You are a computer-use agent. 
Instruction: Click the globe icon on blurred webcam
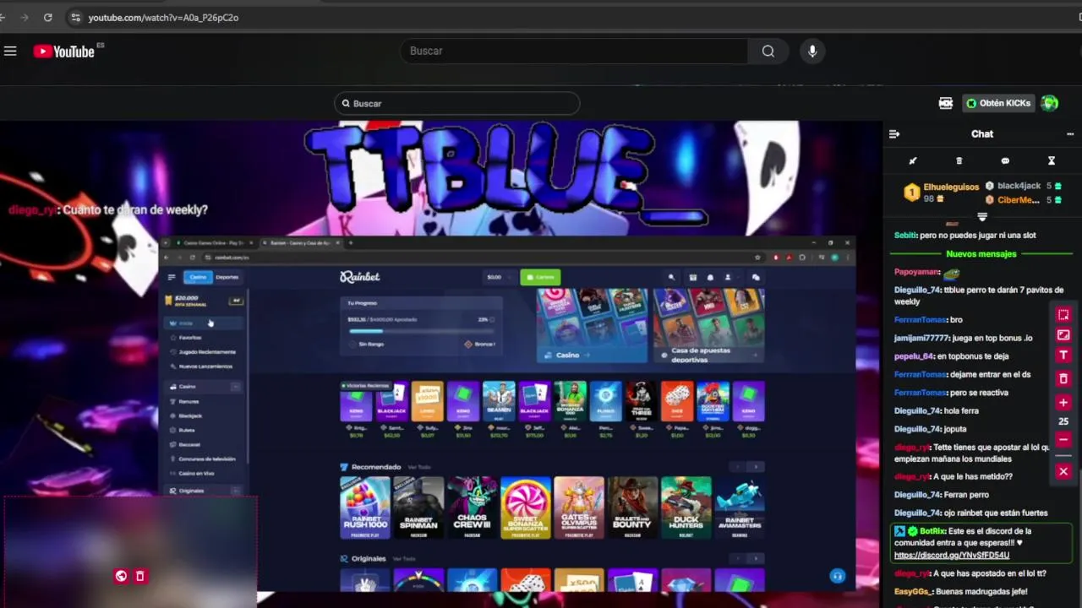point(121,576)
